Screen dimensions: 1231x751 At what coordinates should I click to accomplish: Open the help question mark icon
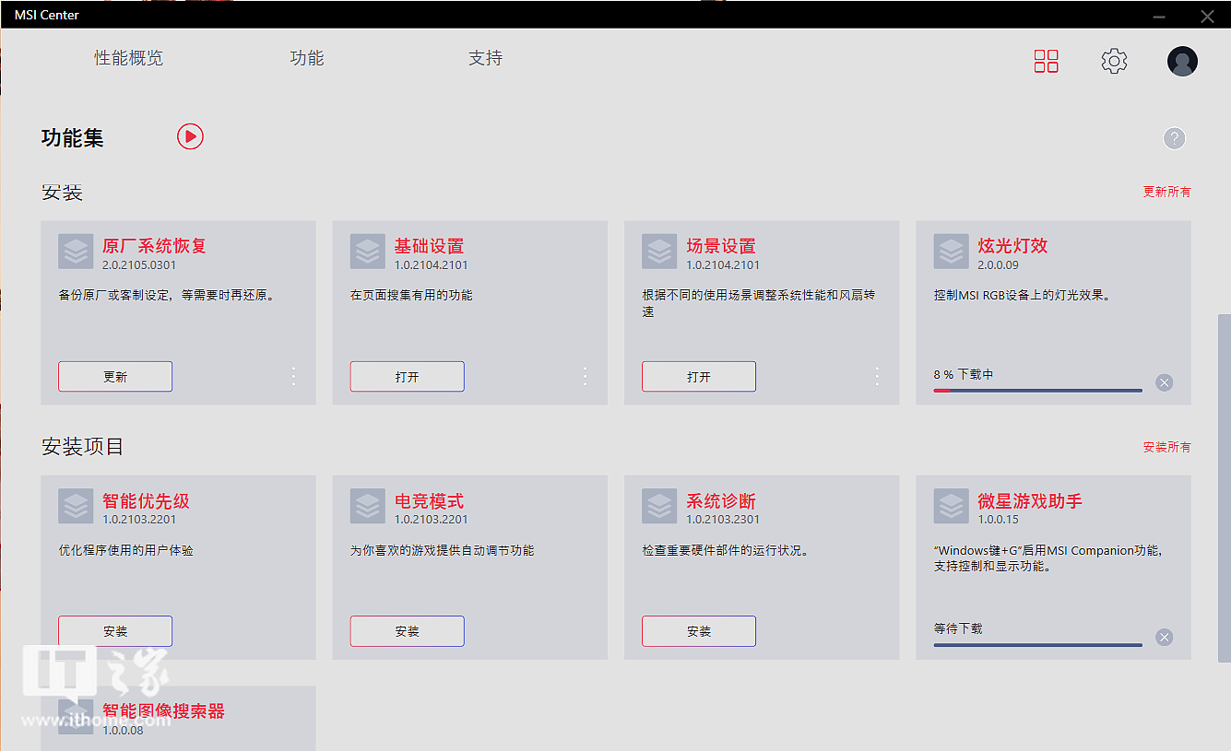(x=1174, y=138)
